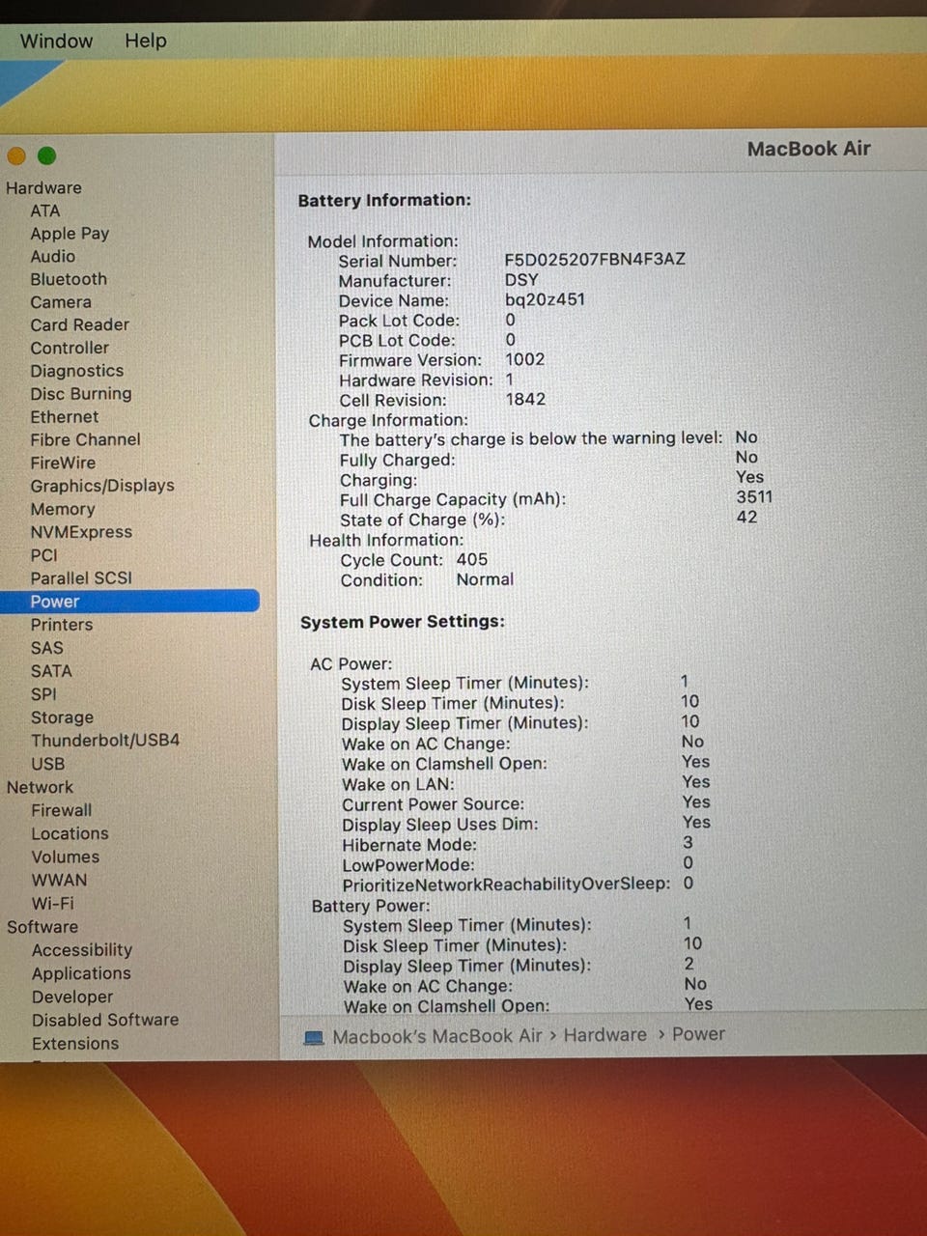Image resolution: width=927 pixels, height=1236 pixels.
Task: Select NVMExpress in the sidebar
Action: point(81,532)
